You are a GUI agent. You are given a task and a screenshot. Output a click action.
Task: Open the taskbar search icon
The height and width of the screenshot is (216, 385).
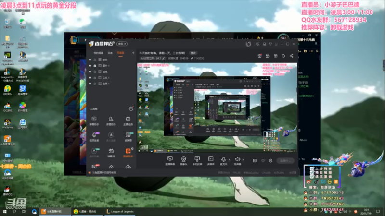14,211
